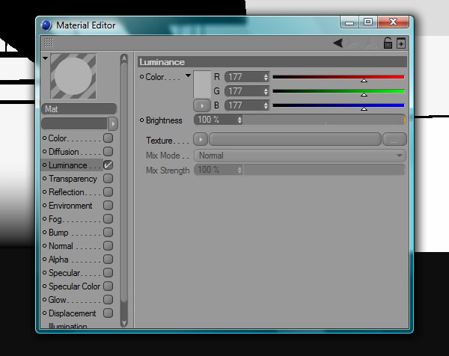This screenshot has width=449, height=356.
Task: Click the arrow button beside layer field
Action: 113,124
